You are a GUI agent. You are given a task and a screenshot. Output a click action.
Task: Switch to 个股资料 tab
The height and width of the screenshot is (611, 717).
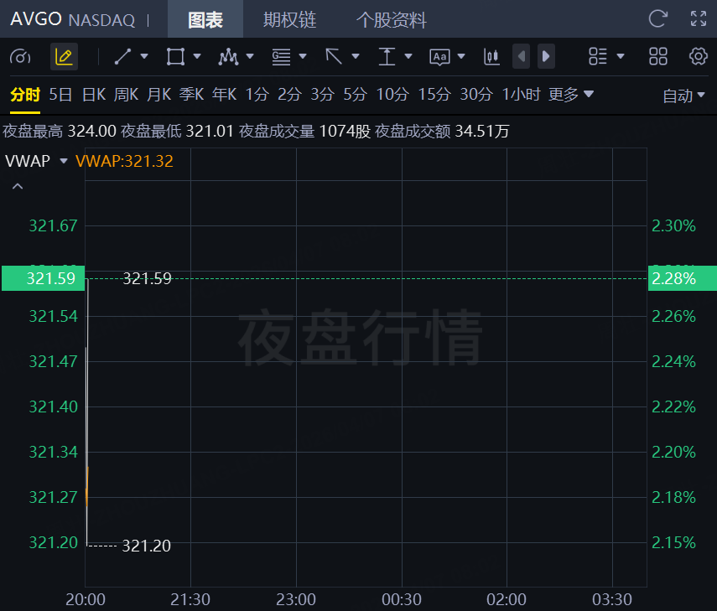click(392, 19)
